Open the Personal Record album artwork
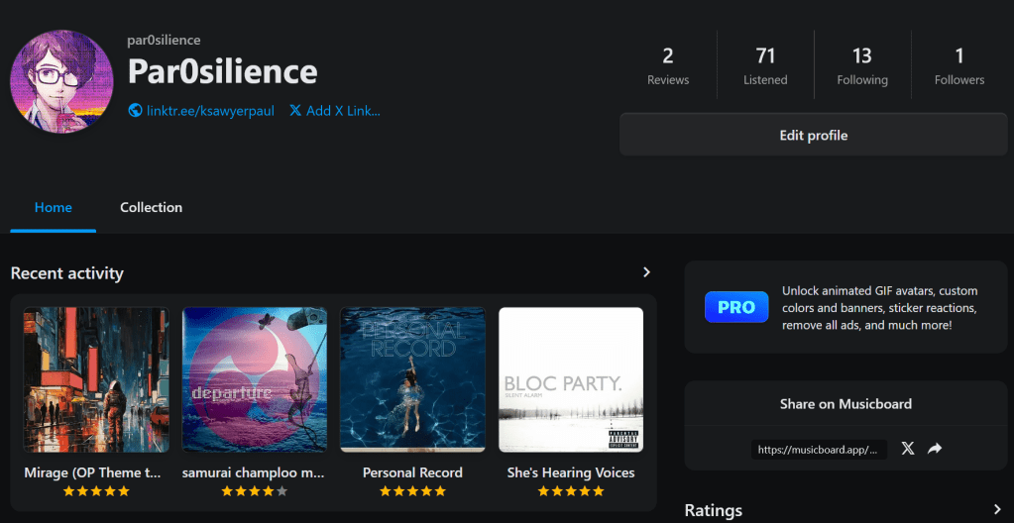The height and width of the screenshot is (523, 1014). 412,379
